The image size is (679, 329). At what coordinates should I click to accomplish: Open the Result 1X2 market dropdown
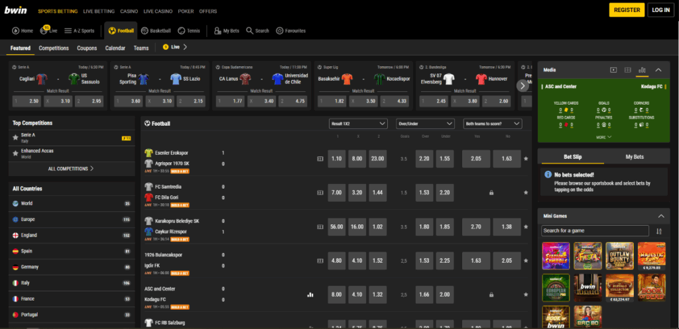357,124
